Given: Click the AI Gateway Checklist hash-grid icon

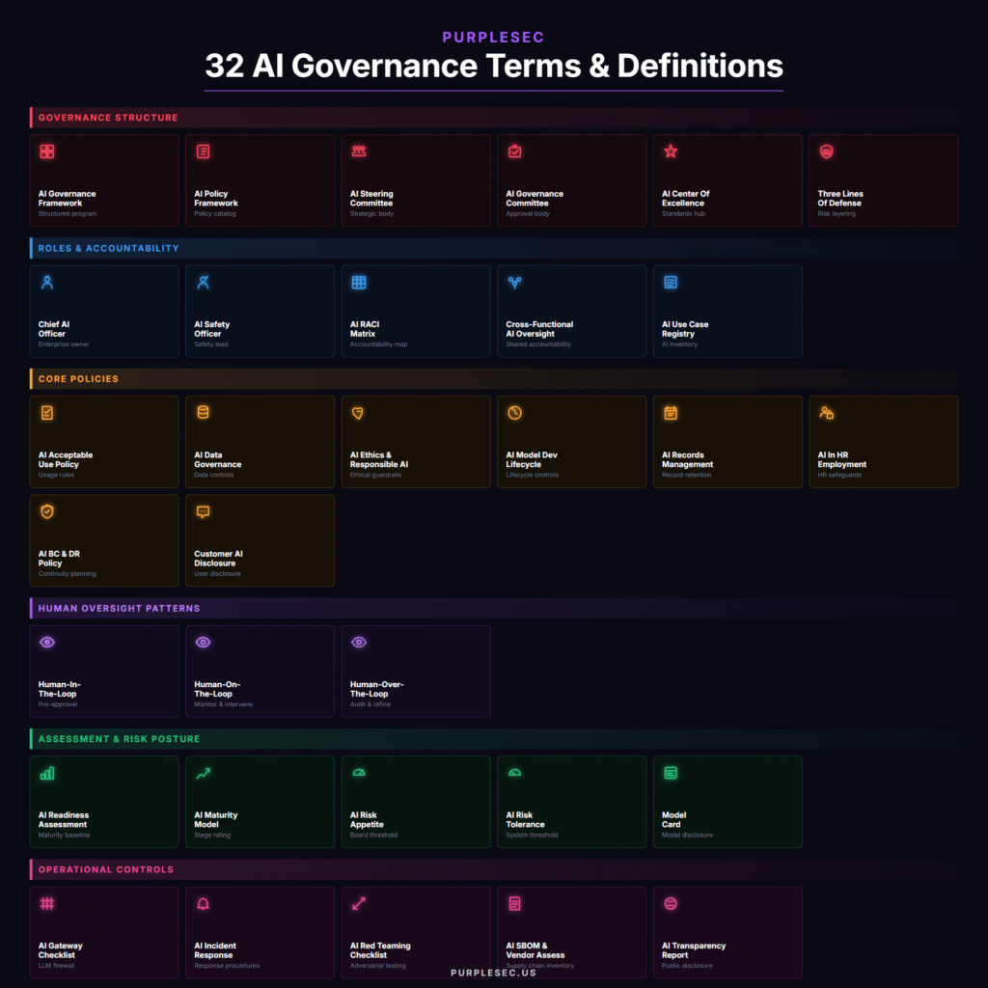Looking at the screenshot, I should (x=47, y=903).
